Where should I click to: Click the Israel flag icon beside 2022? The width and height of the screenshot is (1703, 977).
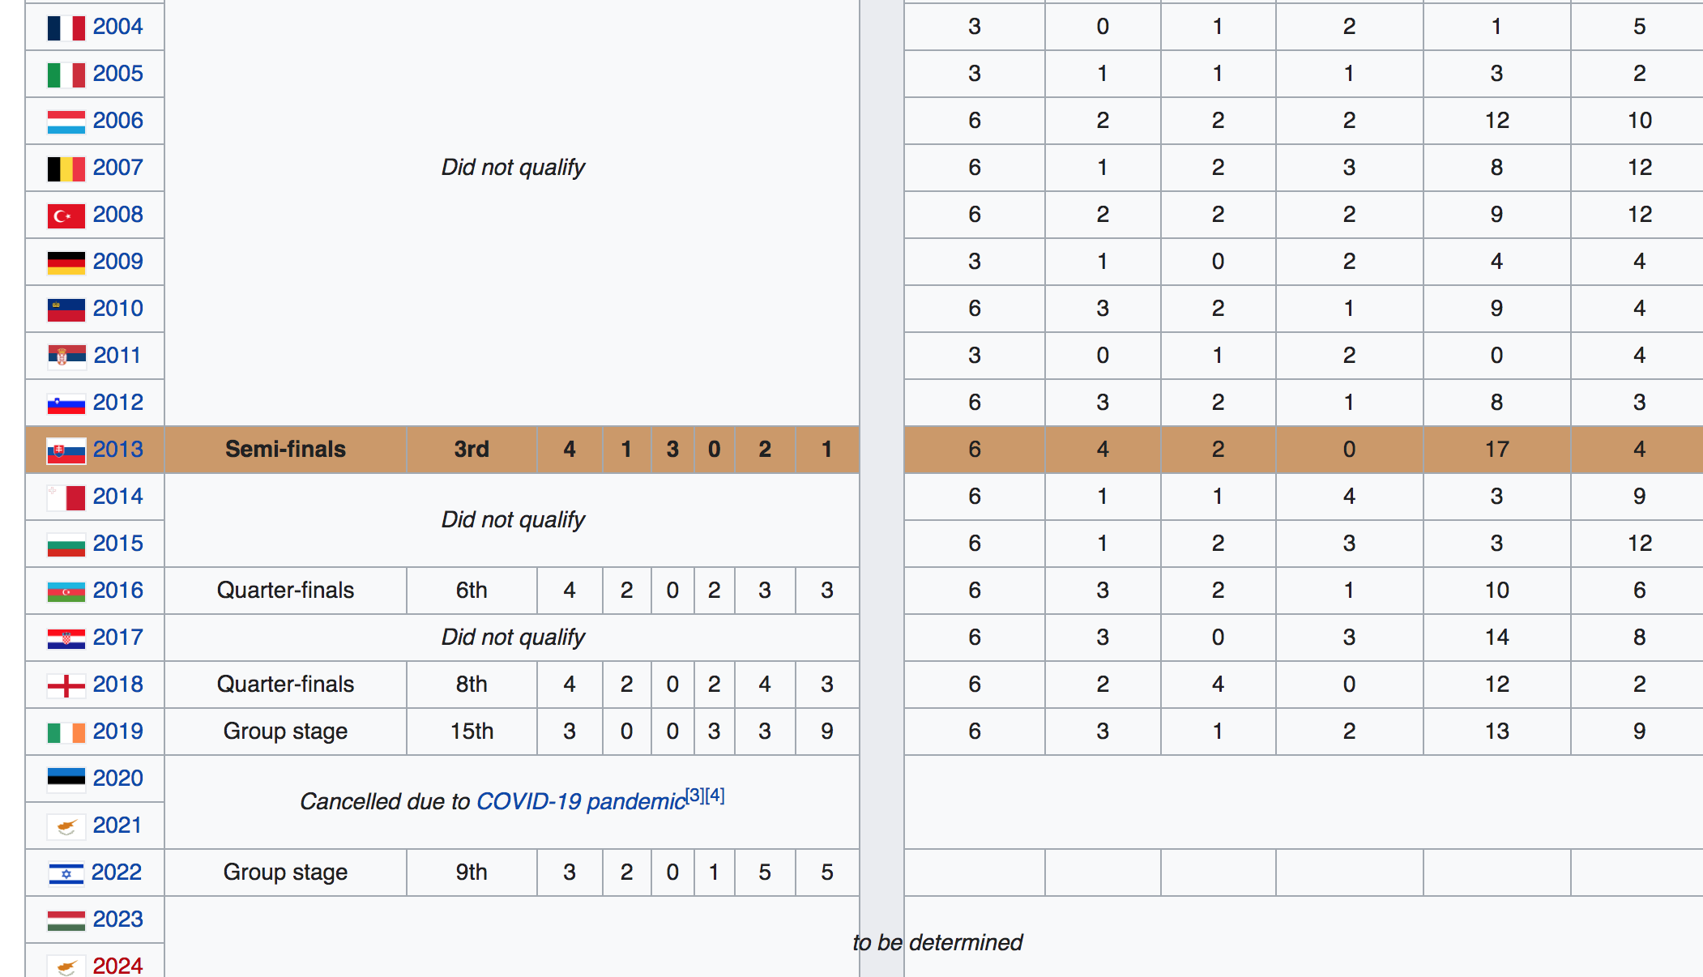(x=66, y=873)
